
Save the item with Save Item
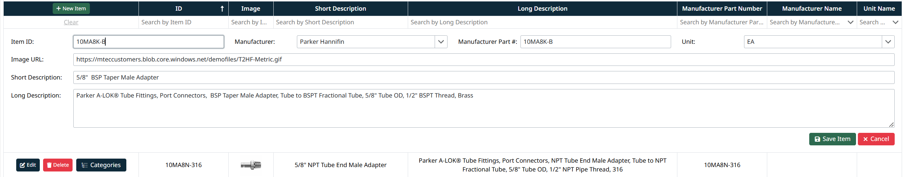(832, 139)
